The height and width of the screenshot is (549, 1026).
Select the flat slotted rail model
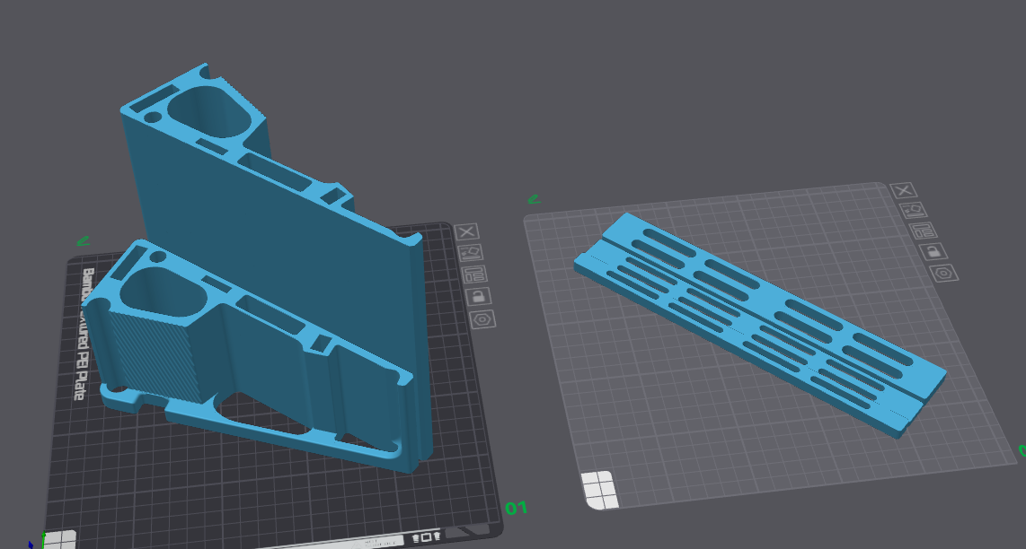759,324
